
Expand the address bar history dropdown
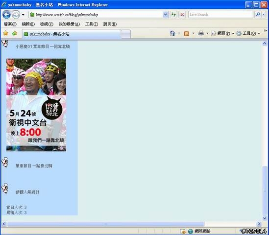pos(166,15)
